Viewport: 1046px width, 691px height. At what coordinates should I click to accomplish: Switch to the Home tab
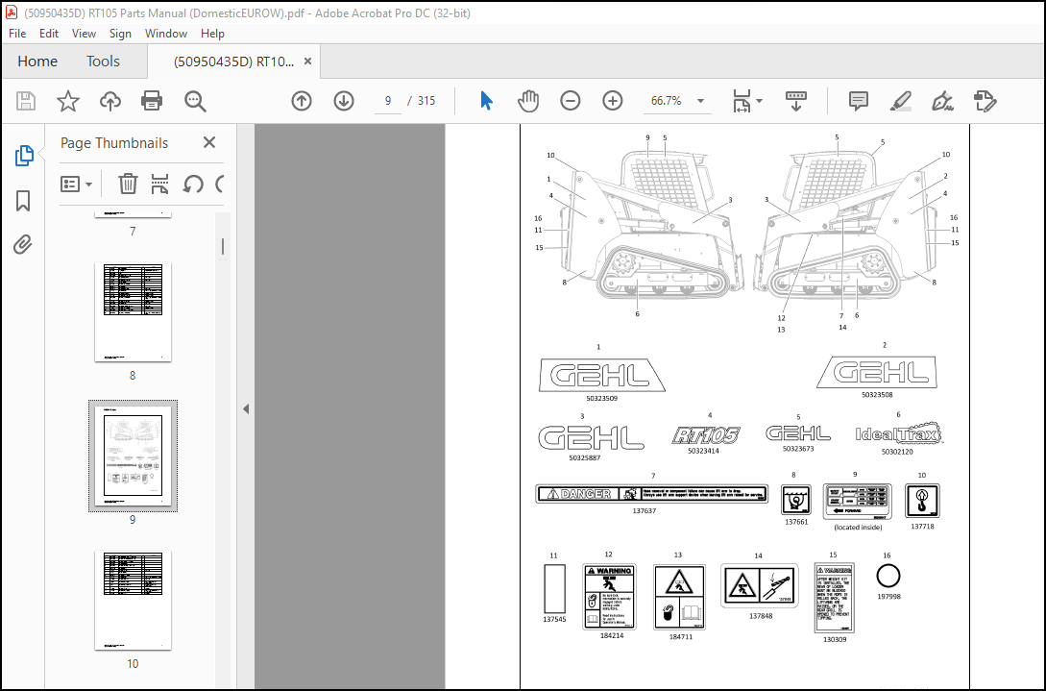click(37, 62)
